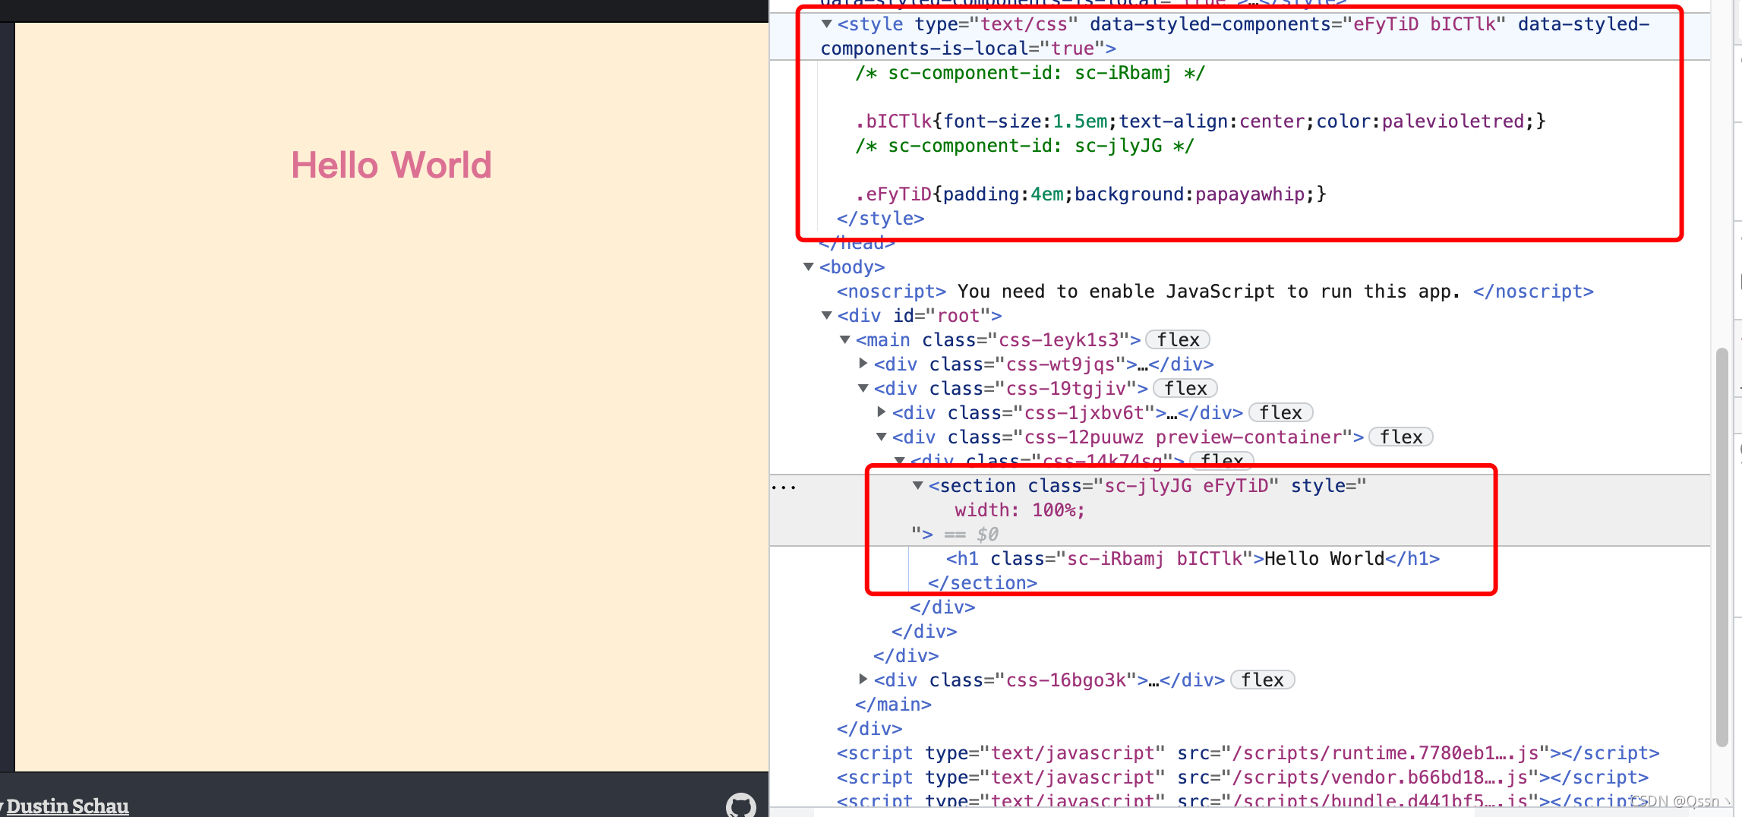Click the .bICTlk CSS rule text
Screen dimensions: 1742x817
click(1200, 121)
